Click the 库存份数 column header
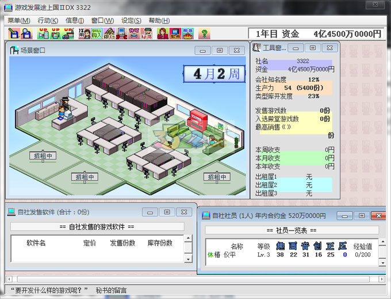 click(x=160, y=243)
